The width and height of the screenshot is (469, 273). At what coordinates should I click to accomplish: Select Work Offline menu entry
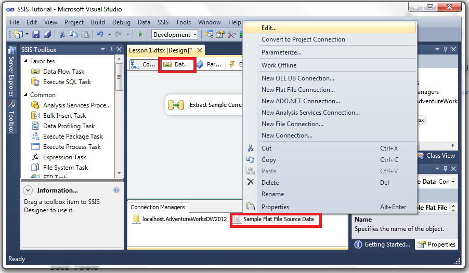click(330, 65)
